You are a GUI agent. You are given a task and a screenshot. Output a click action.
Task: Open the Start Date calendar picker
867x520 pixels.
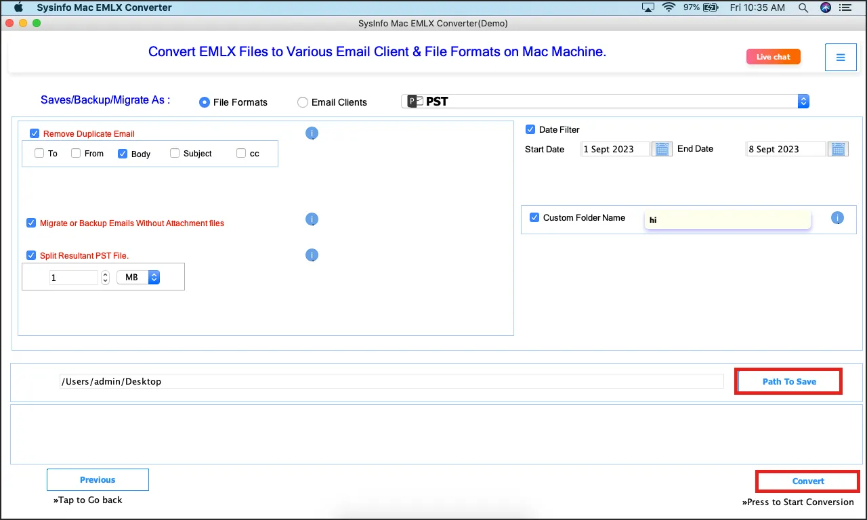click(662, 149)
